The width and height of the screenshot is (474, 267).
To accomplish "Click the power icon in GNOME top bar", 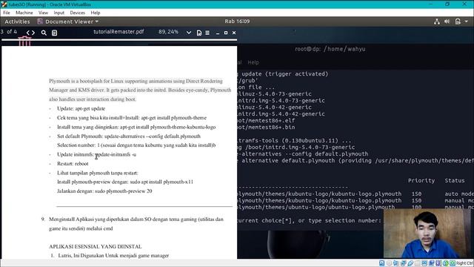I will (x=458, y=22).
